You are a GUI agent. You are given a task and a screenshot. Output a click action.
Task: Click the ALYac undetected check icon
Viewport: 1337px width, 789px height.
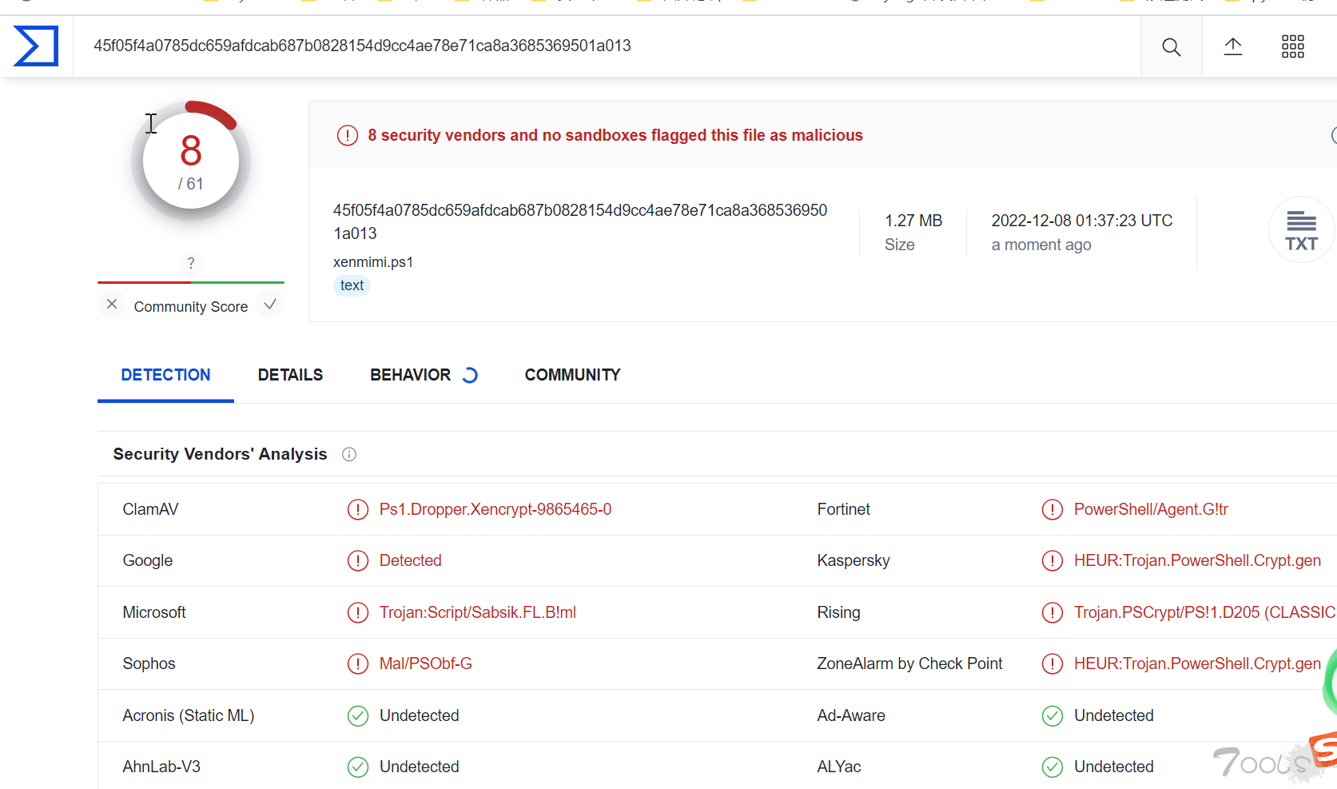coord(1052,767)
